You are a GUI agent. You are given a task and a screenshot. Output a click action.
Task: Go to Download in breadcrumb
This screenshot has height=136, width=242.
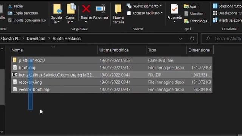[36, 39]
